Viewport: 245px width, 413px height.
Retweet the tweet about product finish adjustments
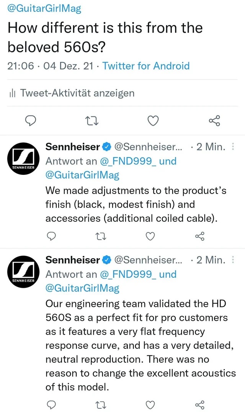coord(101,236)
